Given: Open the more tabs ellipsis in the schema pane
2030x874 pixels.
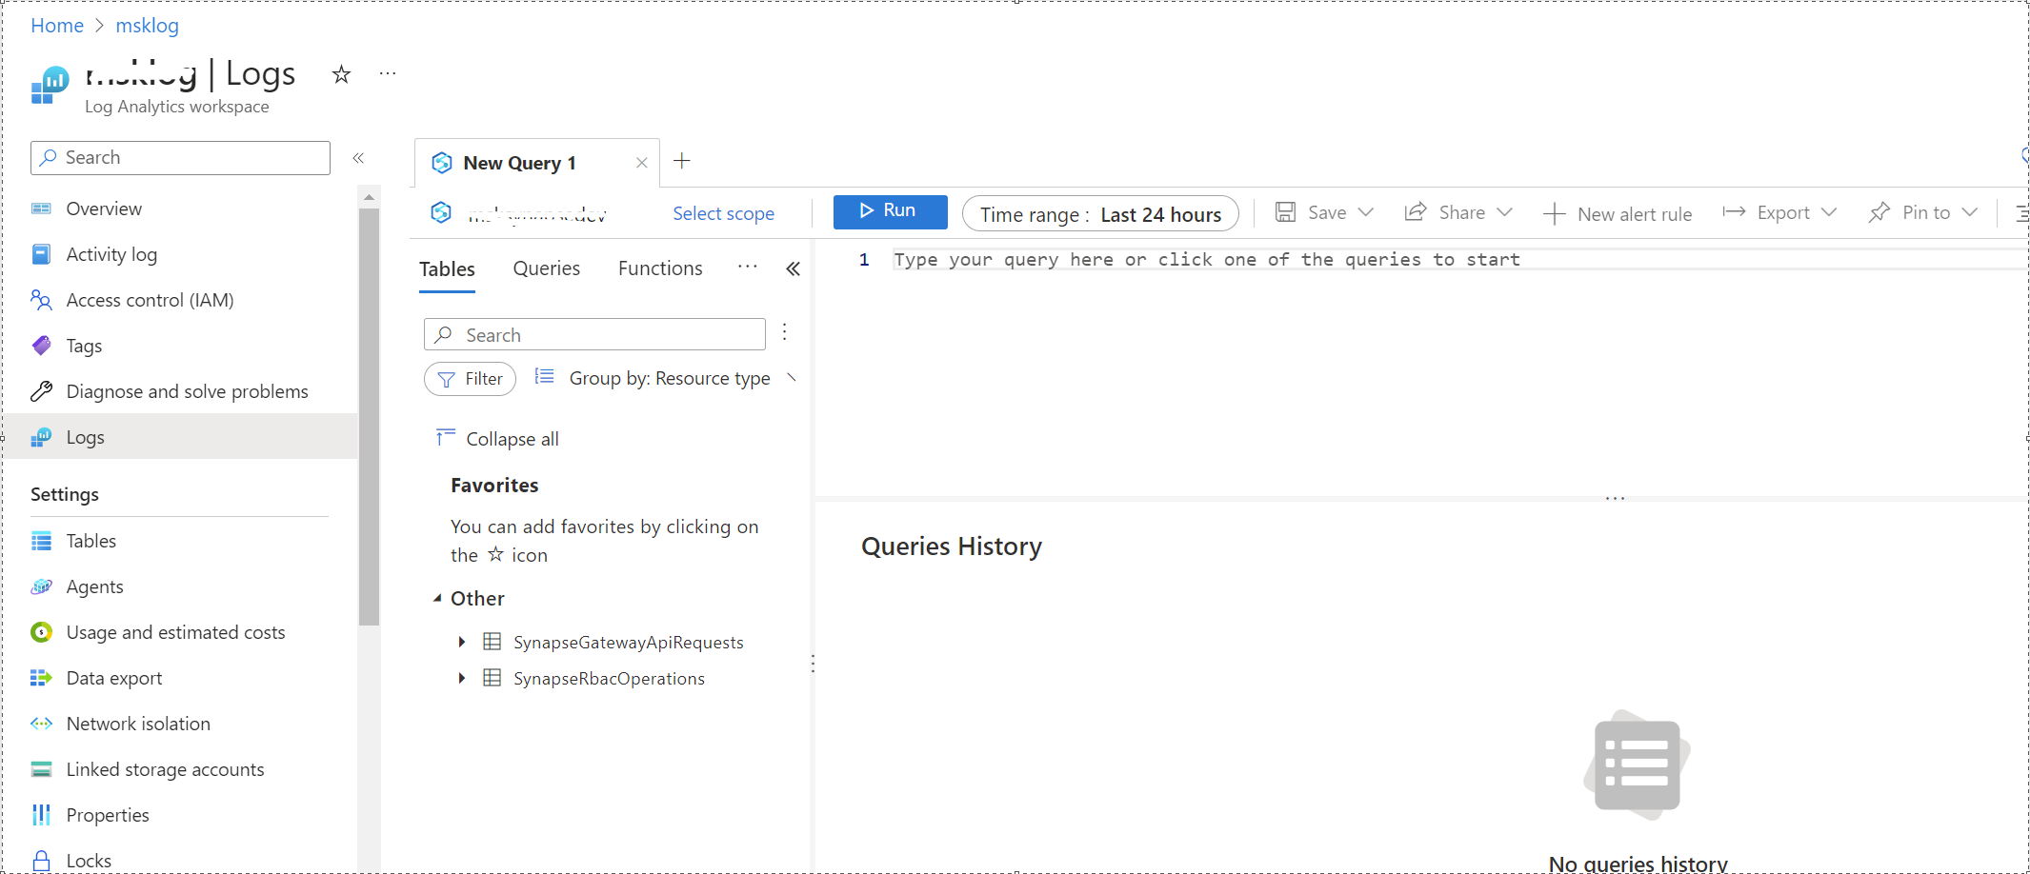Looking at the screenshot, I should click(x=748, y=267).
